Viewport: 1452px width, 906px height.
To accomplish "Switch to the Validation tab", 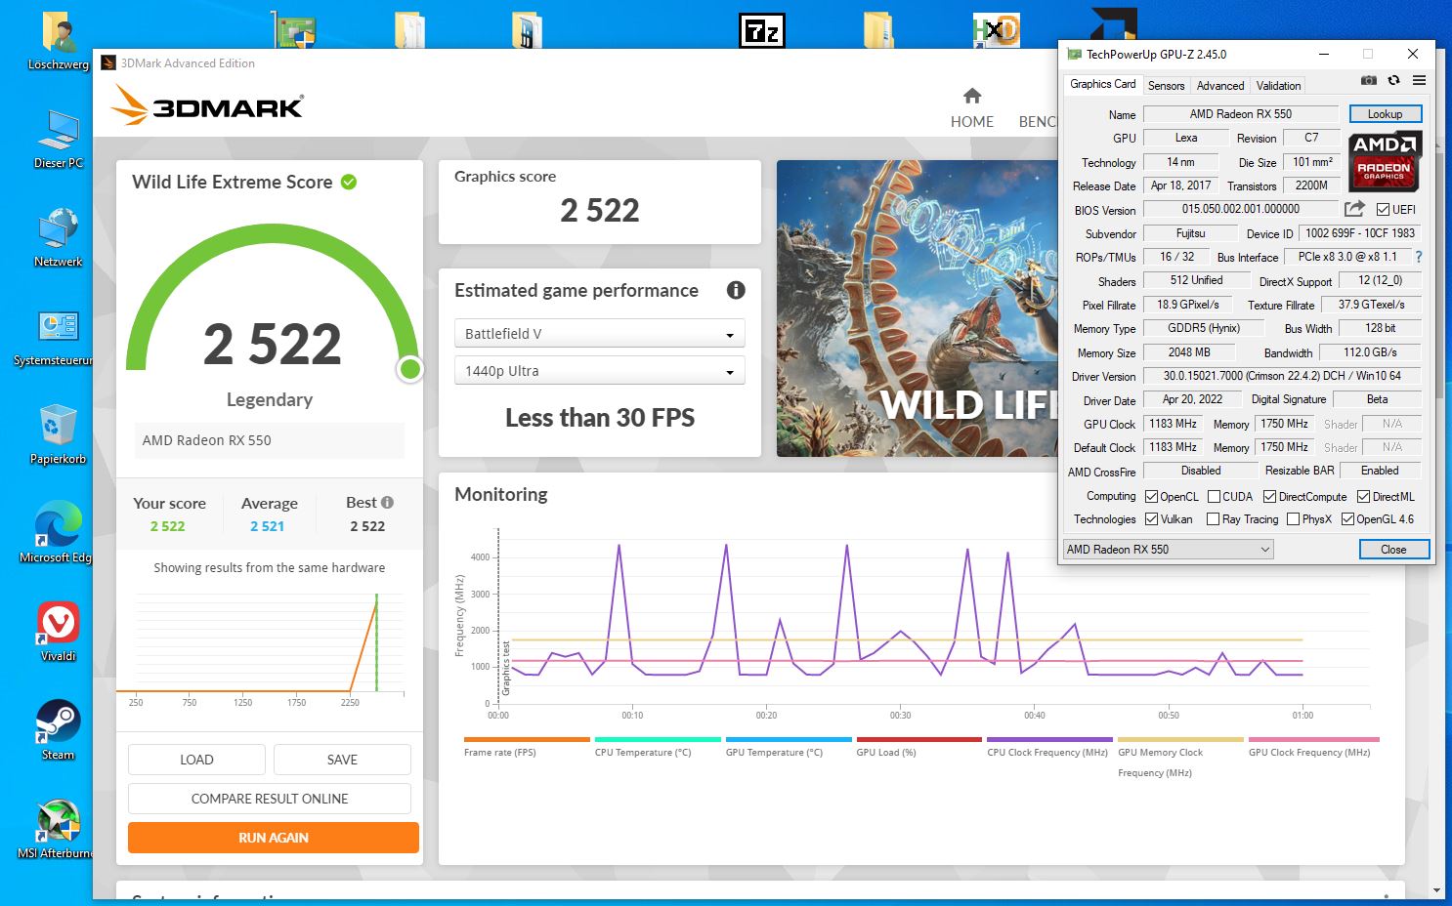I will 1278,86.
